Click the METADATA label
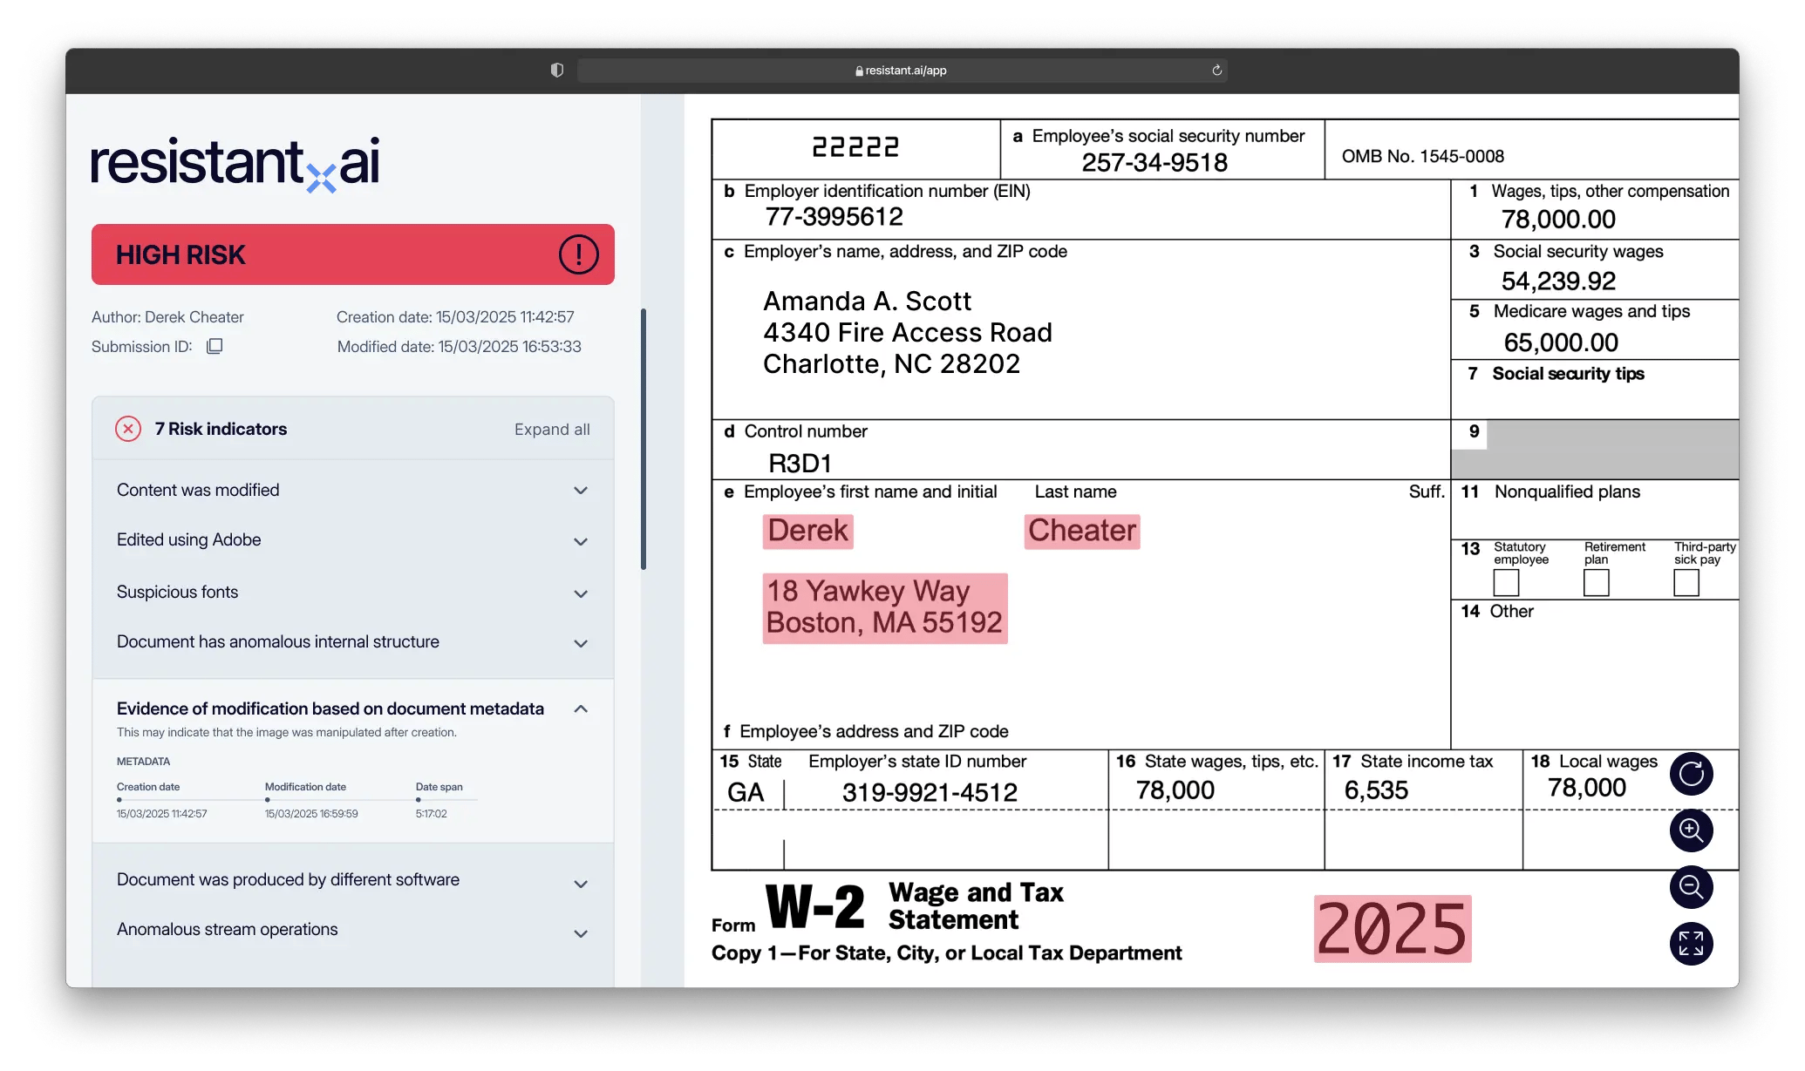Image resolution: width=1805 pixels, height=1071 pixels. tap(144, 762)
